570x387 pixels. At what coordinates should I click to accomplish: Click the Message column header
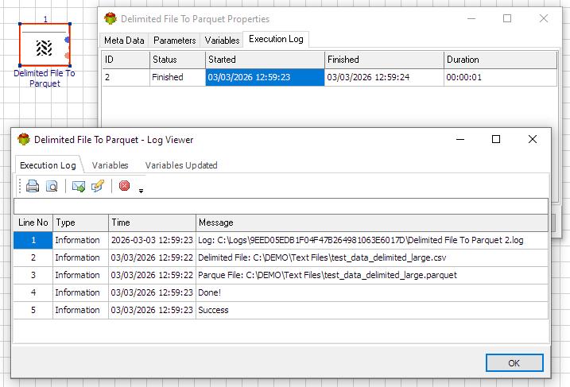pyautogui.click(x=372, y=223)
